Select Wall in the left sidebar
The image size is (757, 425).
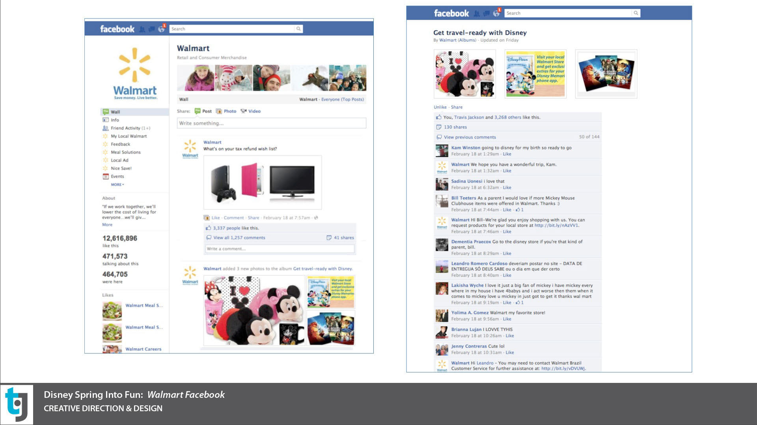tap(135, 112)
